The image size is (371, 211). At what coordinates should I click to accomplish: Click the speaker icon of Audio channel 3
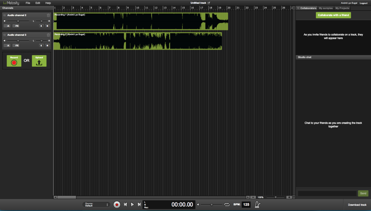point(4,41)
